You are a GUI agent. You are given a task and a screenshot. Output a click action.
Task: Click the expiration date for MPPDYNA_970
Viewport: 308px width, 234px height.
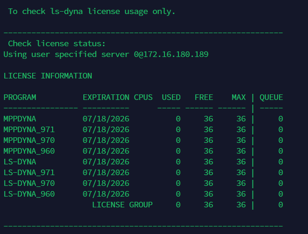(106, 140)
